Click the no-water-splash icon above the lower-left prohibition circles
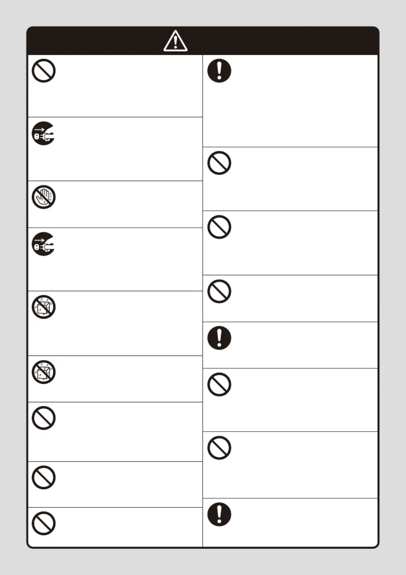The width and height of the screenshot is (406, 575). (x=43, y=372)
